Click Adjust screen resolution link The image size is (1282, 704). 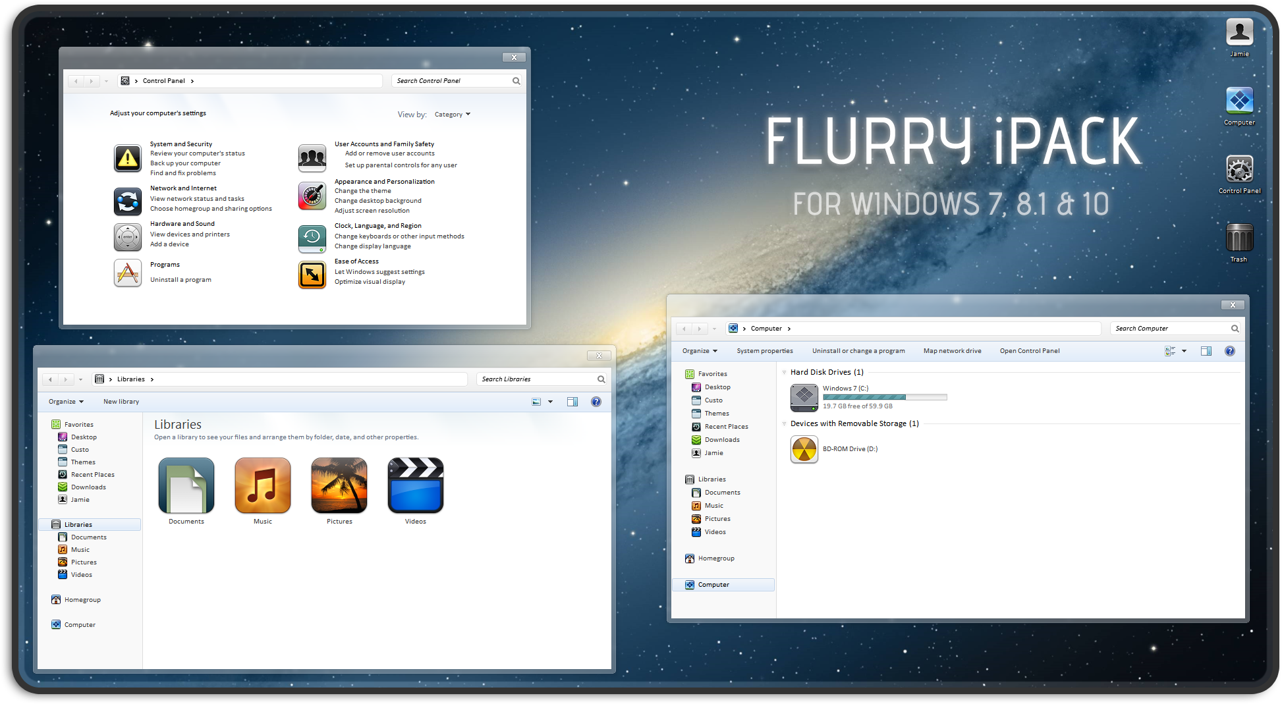[372, 211]
